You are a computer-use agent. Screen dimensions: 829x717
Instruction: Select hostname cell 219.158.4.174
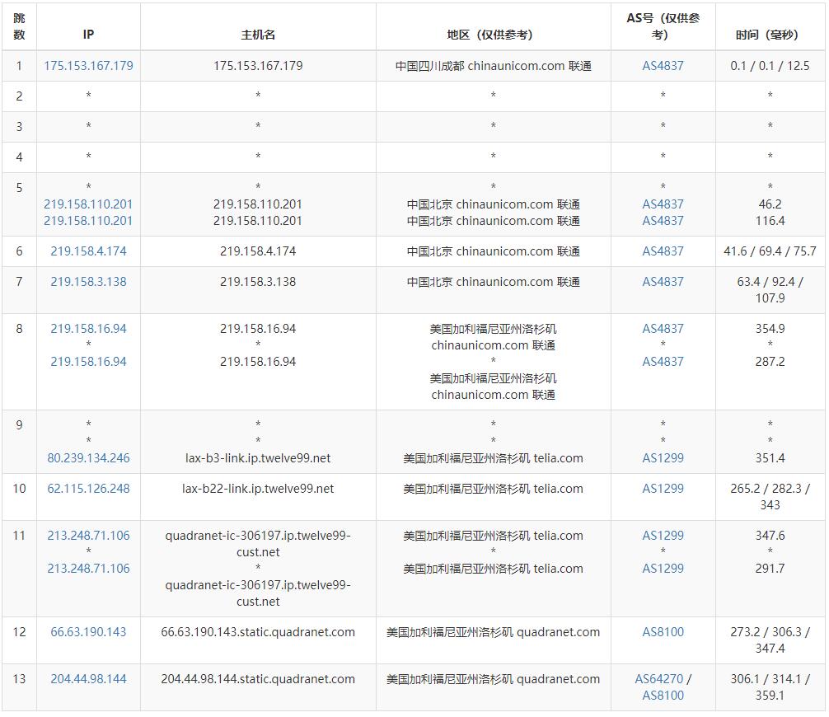(x=258, y=251)
